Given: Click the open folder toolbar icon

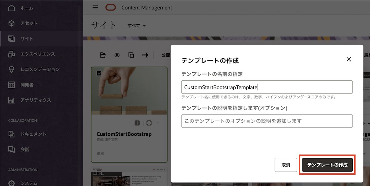Looking at the screenshot, I should click(103, 55).
